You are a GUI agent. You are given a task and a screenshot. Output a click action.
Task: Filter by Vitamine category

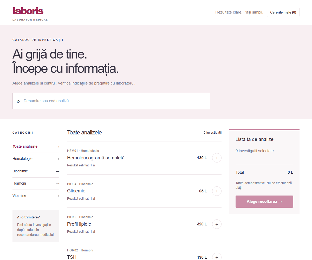point(36,196)
